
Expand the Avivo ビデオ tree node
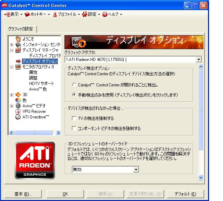coord(11,106)
